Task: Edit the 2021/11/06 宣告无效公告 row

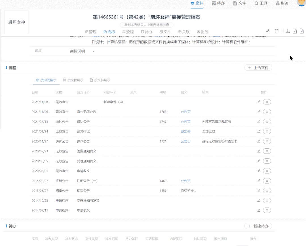Action: [259, 112]
